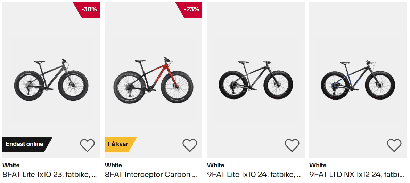Add 9FAT Lite 1x10 24 to wishlist

(x=292, y=145)
